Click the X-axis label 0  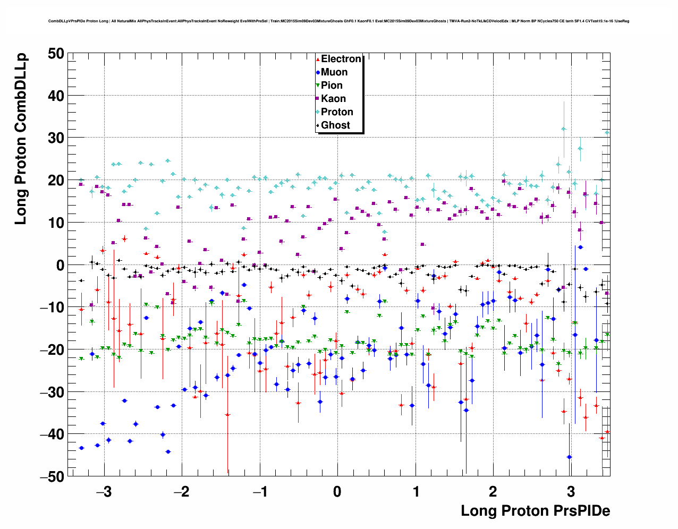(x=337, y=492)
